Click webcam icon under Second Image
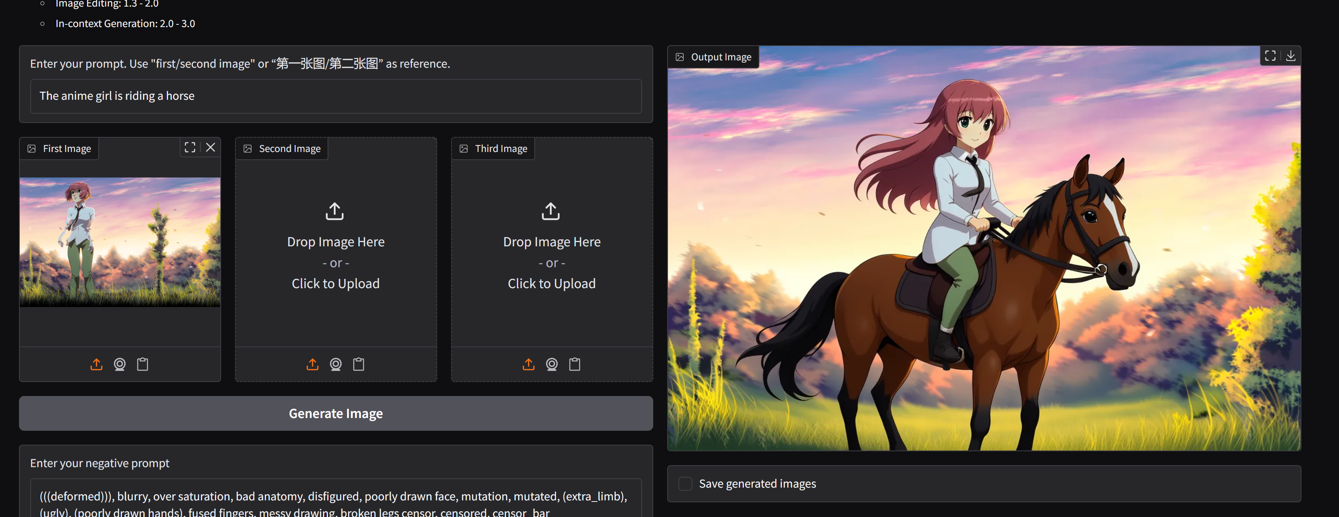 336,364
